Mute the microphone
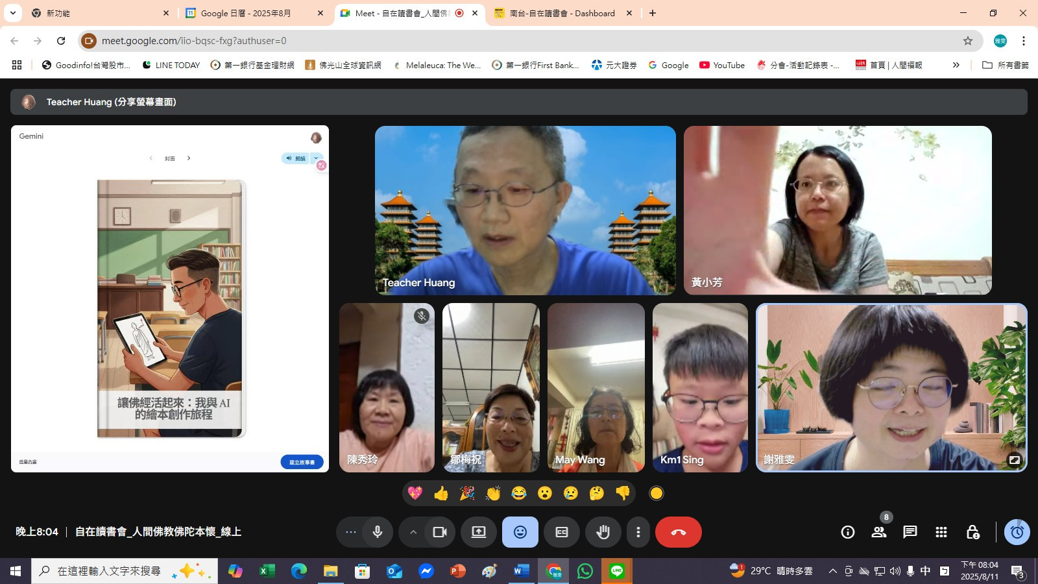 coord(378,532)
